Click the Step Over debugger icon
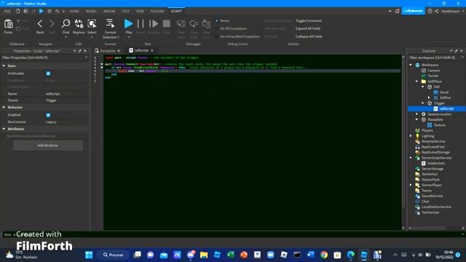Screen dimensions: 466x262 pyautogui.click(x=194, y=24)
